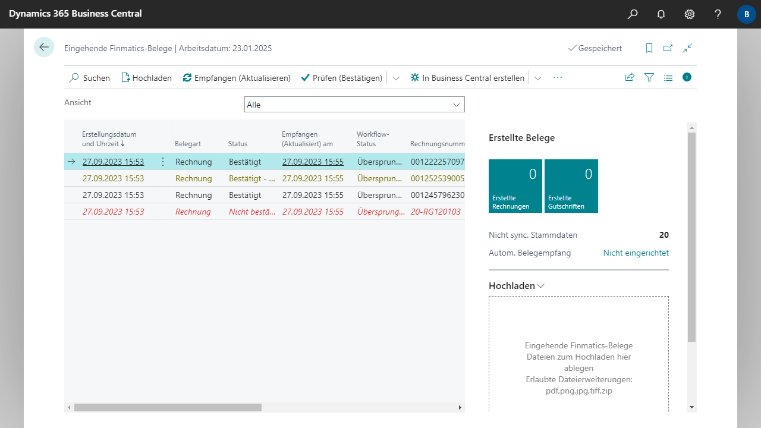This screenshot has width=761, height=428.
Task: Click the Hochladen toolbar action
Action: click(x=146, y=78)
